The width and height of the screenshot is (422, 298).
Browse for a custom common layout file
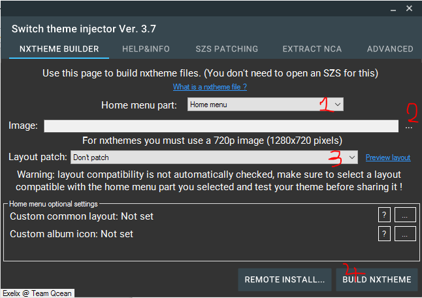point(405,214)
